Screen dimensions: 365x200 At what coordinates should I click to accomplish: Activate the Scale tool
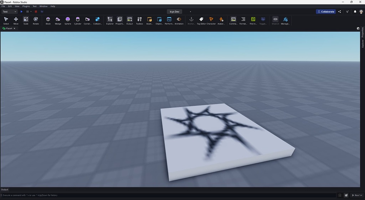tap(26, 21)
